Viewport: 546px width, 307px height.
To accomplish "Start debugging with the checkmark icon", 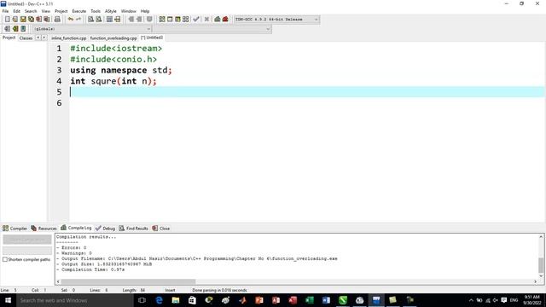I will [x=196, y=20].
